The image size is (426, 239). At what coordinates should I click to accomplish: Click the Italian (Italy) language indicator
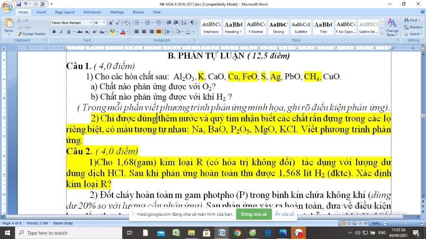click(63, 223)
